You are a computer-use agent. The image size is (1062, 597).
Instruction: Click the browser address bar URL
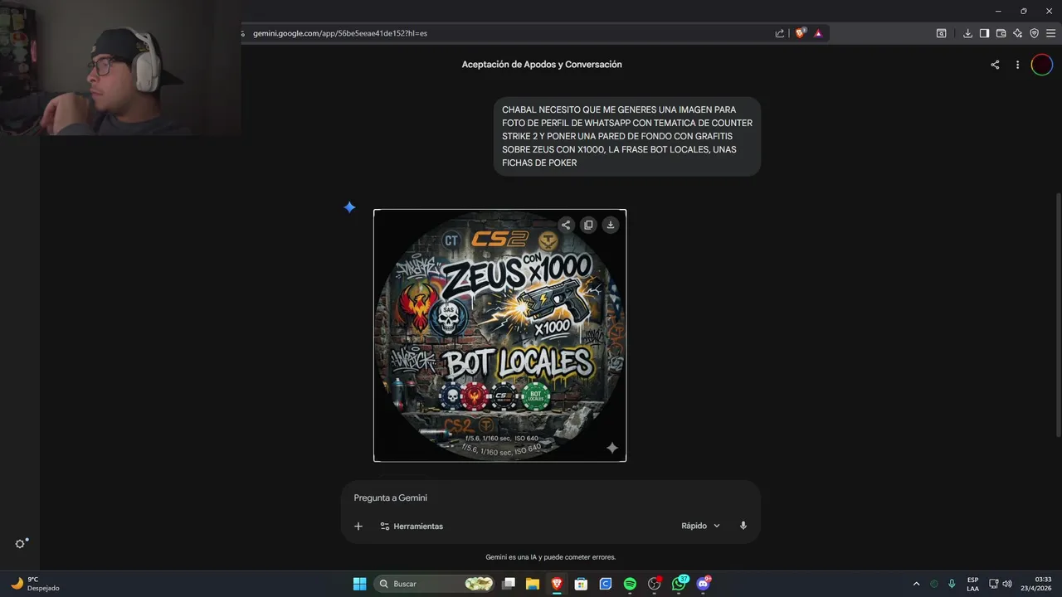340,33
